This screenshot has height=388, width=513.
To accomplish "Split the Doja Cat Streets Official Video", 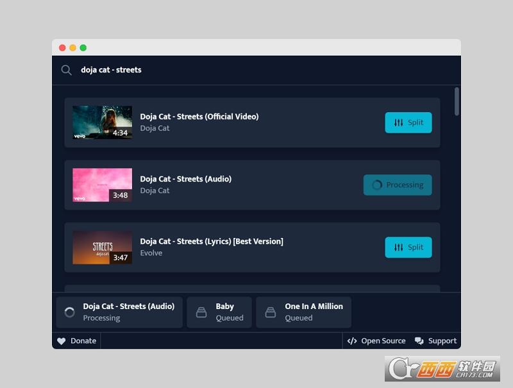I will pyautogui.click(x=408, y=122).
